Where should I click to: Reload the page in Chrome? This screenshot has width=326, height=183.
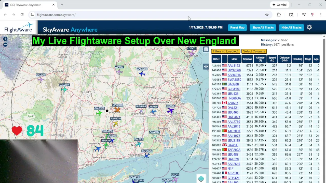(x=22, y=15)
